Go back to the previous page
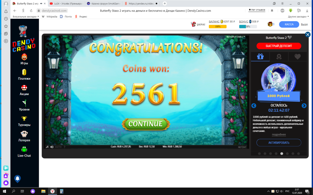Image resolution: width=313 pixels, height=195 pixels. click(15, 11)
